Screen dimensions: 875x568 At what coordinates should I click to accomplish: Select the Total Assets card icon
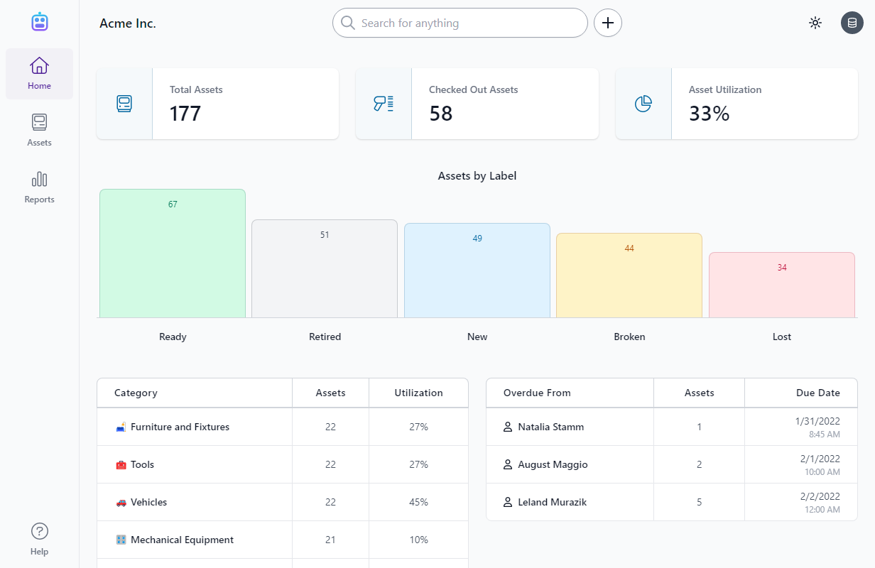[x=124, y=103]
